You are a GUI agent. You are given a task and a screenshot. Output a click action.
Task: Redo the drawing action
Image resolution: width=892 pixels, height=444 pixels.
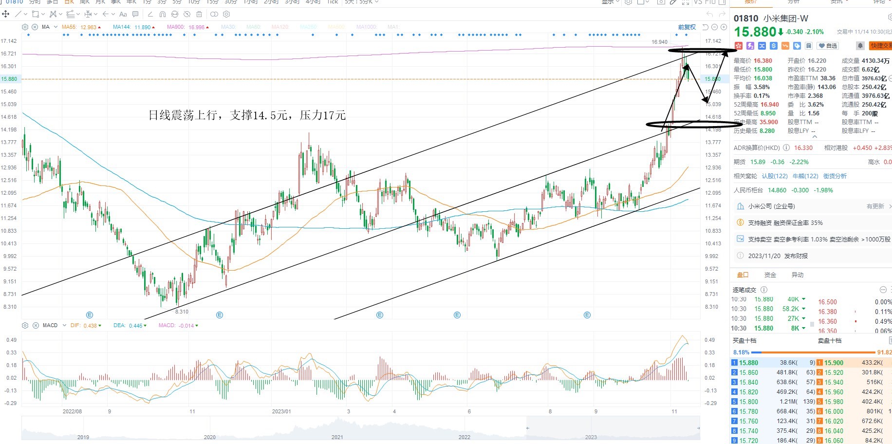pos(722,14)
